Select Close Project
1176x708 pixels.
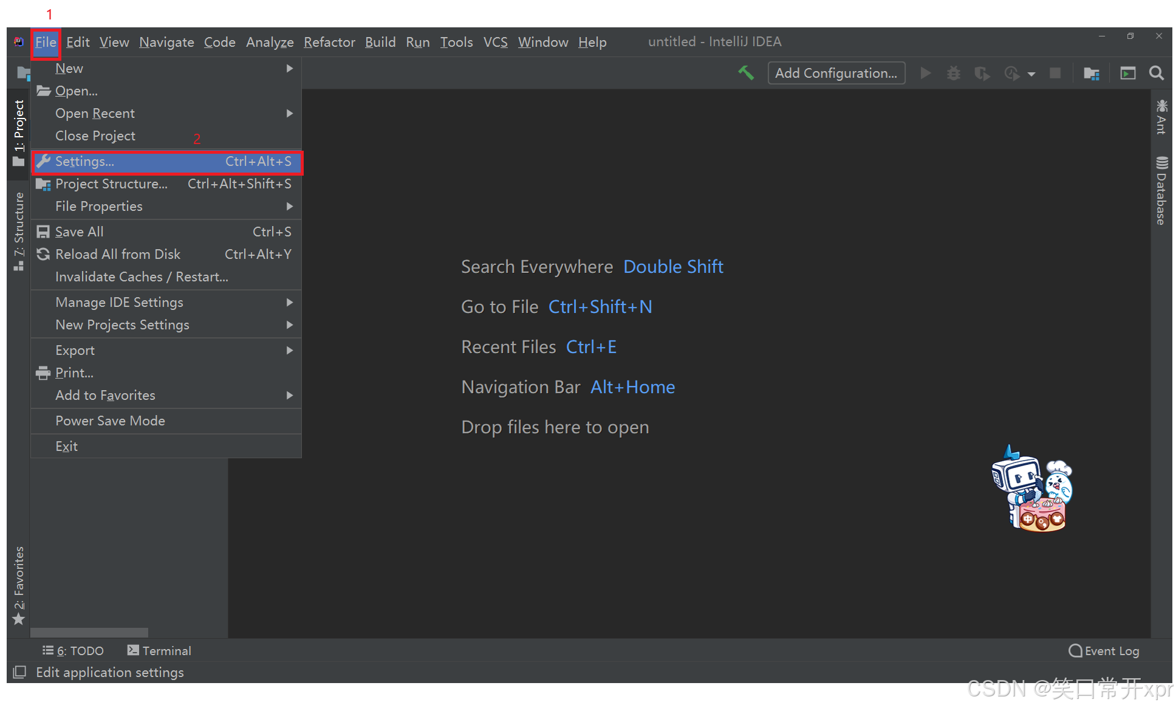tap(166, 136)
